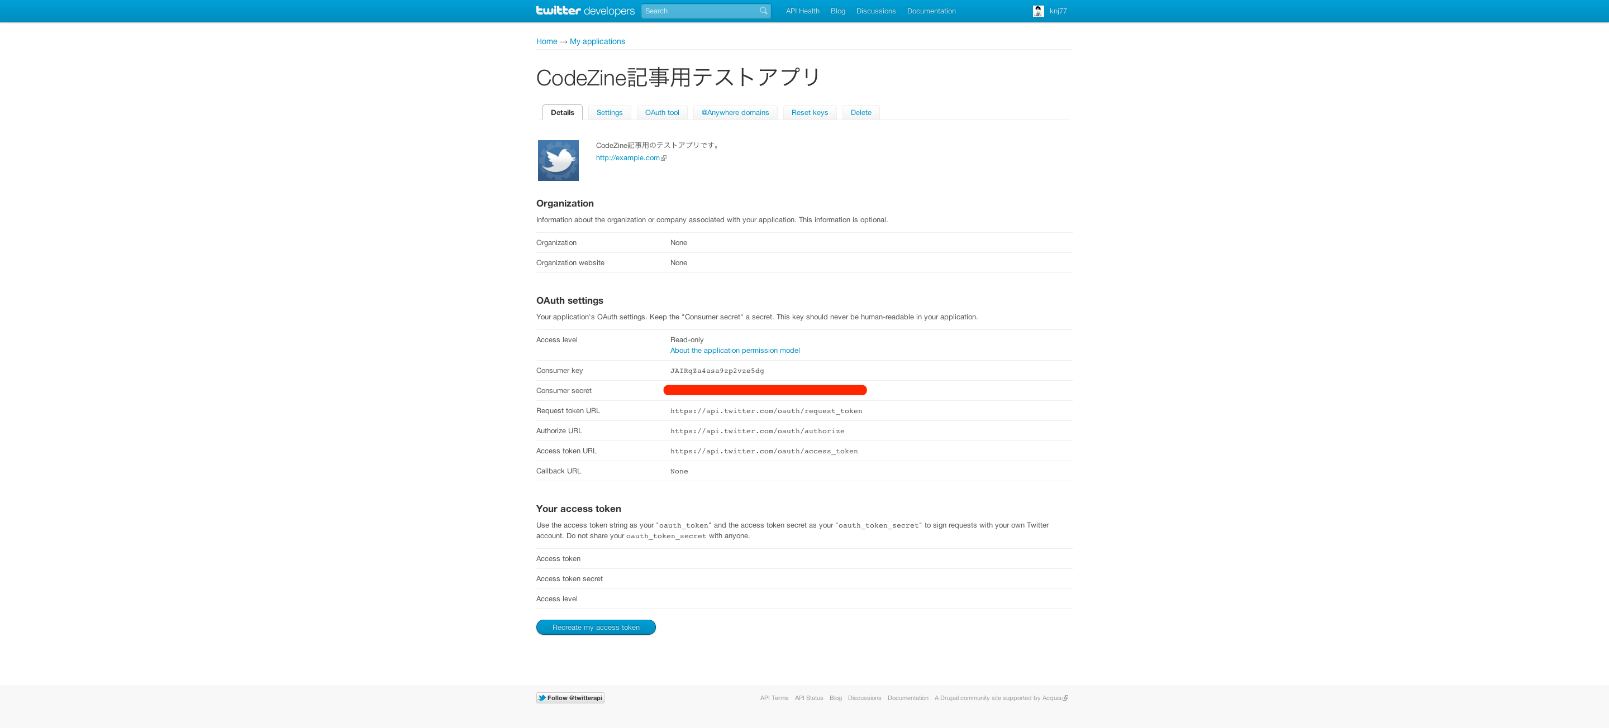1609x728 pixels.
Task: Open the Reset keys tab
Action: (x=810, y=112)
